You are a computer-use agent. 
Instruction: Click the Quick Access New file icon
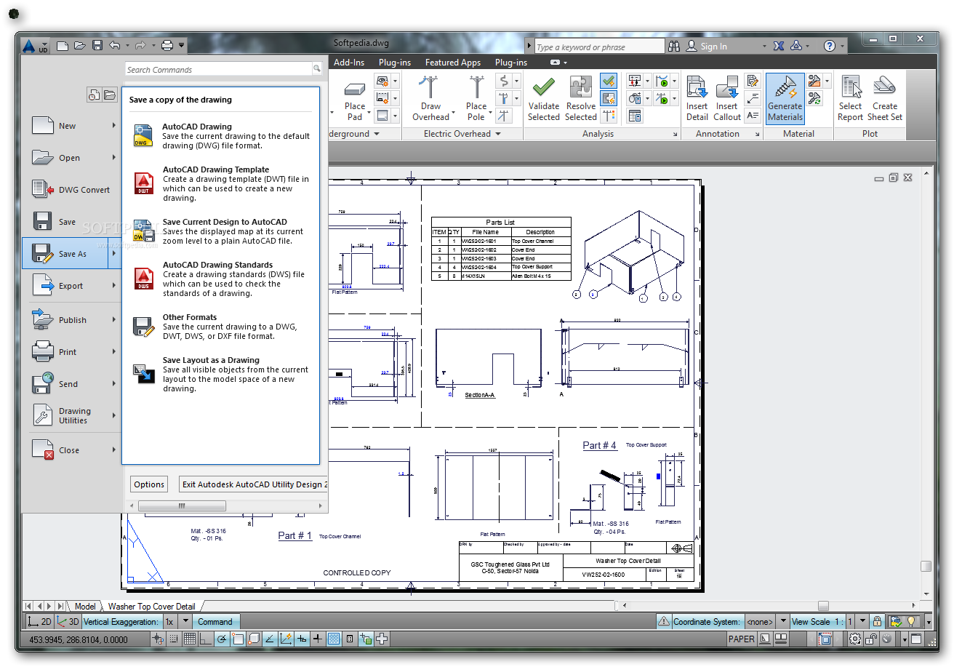pos(63,46)
